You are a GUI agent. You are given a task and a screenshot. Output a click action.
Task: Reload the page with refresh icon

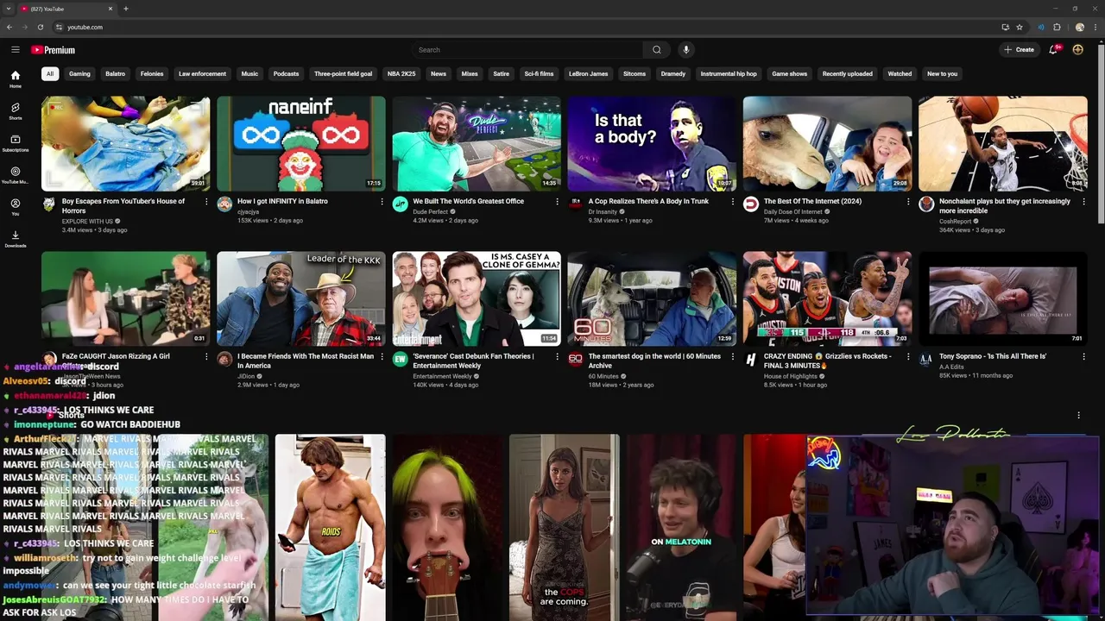(41, 27)
